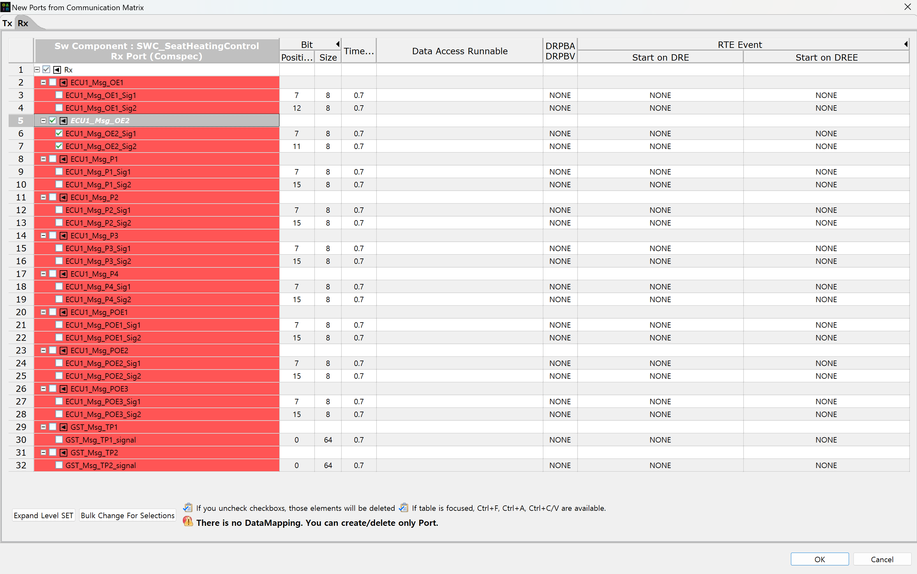Select the ECU1_Msg_POE3_Sig2 row label
The width and height of the screenshot is (917, 574).
(103, 414)
